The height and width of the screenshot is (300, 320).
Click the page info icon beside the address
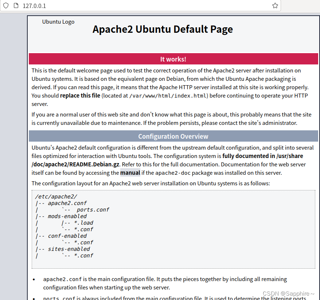pos(16,5)
